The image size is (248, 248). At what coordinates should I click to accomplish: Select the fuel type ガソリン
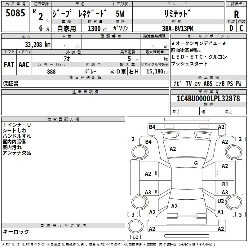coord(120,28)
